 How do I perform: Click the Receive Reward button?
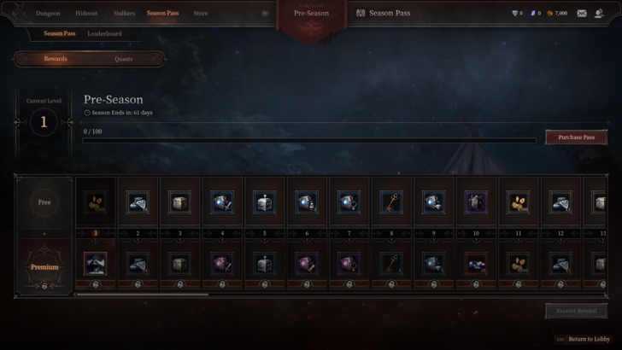tap(577, 311)
